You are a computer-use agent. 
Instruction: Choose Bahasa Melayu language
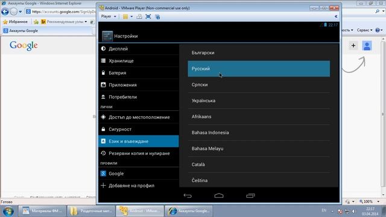(x=259, y=149)
